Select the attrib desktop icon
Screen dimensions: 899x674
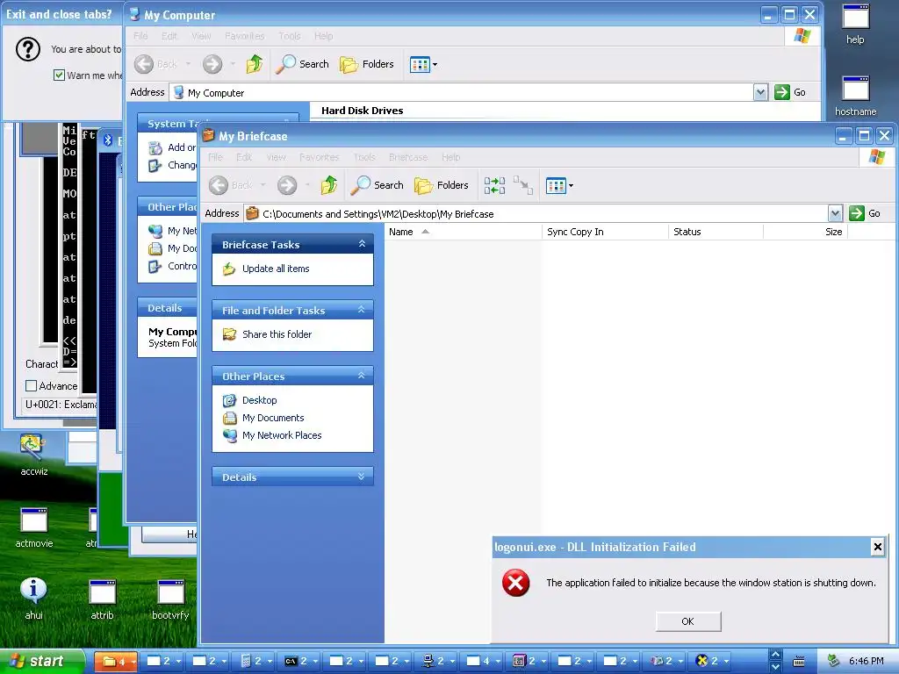pos(102,599)
